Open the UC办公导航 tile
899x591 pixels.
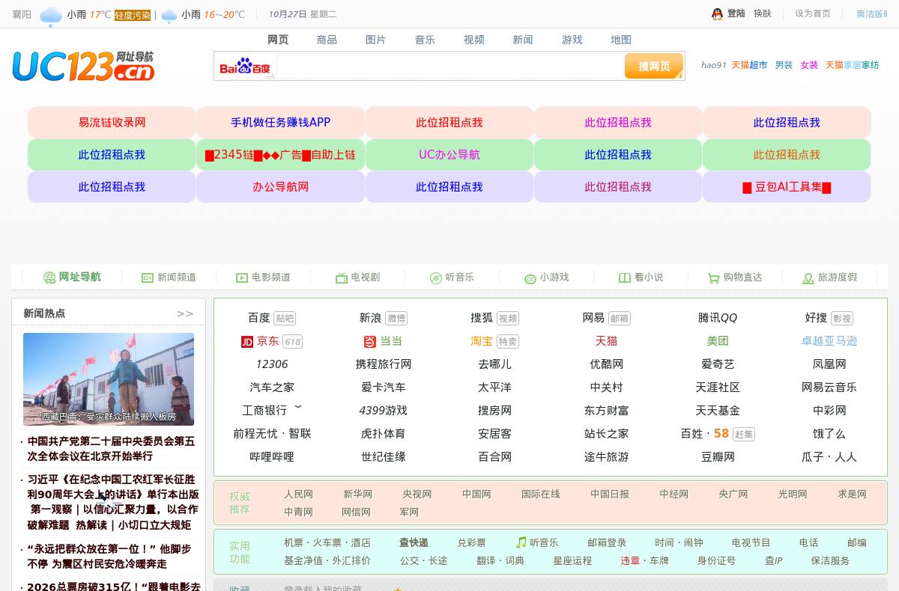point(449,155)
